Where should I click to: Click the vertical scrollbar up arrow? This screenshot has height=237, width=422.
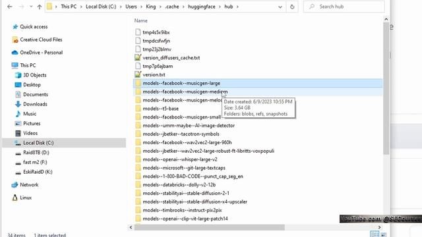[x=386, y=19]
